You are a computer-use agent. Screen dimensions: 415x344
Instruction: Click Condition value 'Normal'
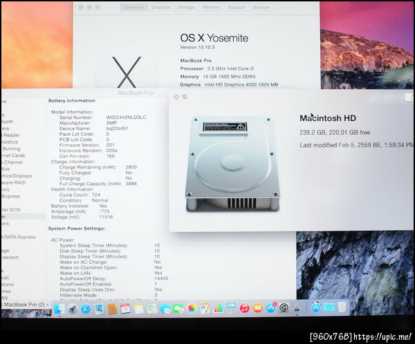coord(100,200)
